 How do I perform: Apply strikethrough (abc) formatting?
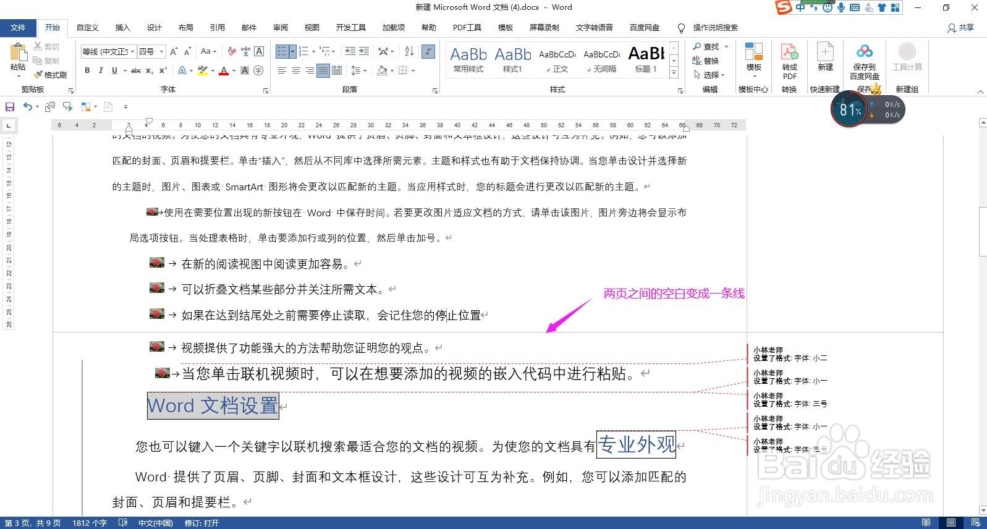(x=136, y=70)
